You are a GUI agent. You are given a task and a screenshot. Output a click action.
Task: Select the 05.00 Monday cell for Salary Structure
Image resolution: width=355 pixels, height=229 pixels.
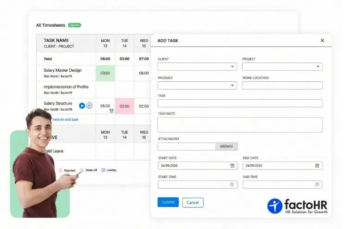click(105, 106)
